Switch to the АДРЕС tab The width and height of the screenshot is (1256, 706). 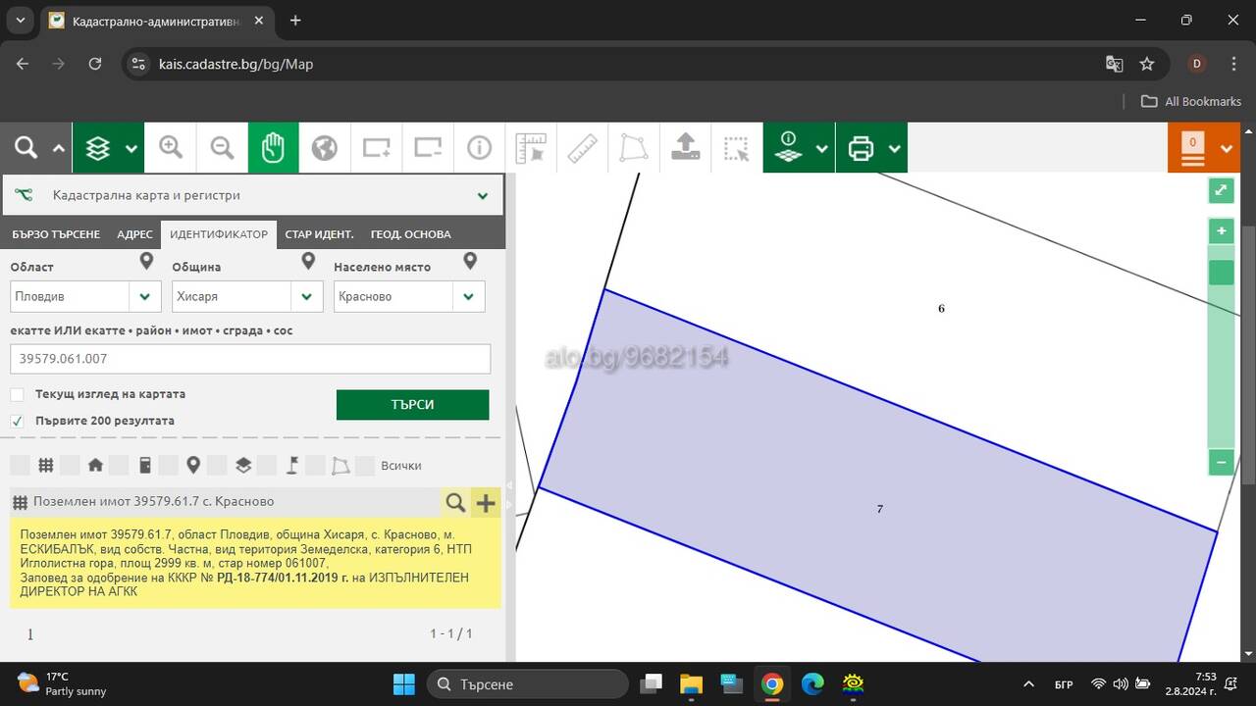(x=134, y=234)
